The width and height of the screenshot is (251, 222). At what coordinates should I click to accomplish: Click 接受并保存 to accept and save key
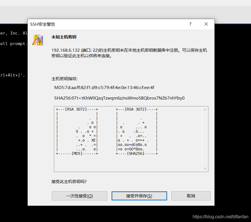pos(139,196)
